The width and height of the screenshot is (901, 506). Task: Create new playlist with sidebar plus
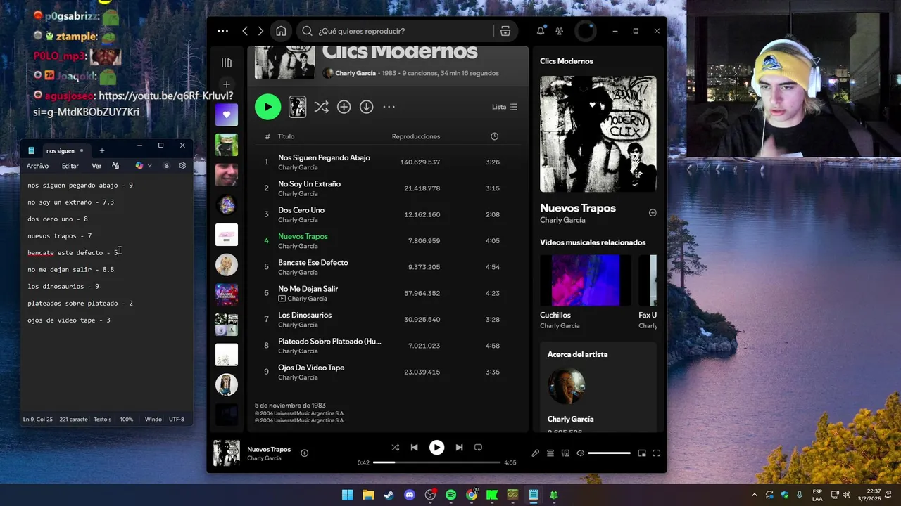(226, 84)
